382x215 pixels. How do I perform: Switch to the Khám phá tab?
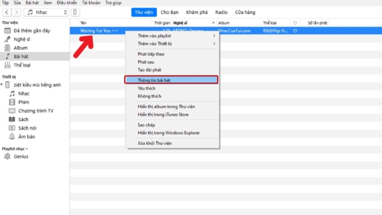(198, 11)
